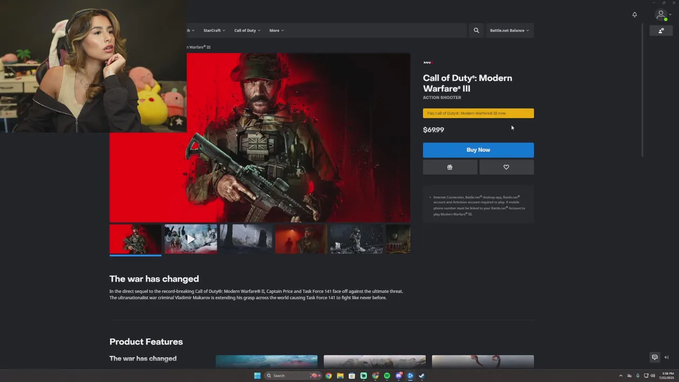The width and height of the screenshot is (679, 382).
Task: Expand the StarCraft menu
Action: click(214, 30)
